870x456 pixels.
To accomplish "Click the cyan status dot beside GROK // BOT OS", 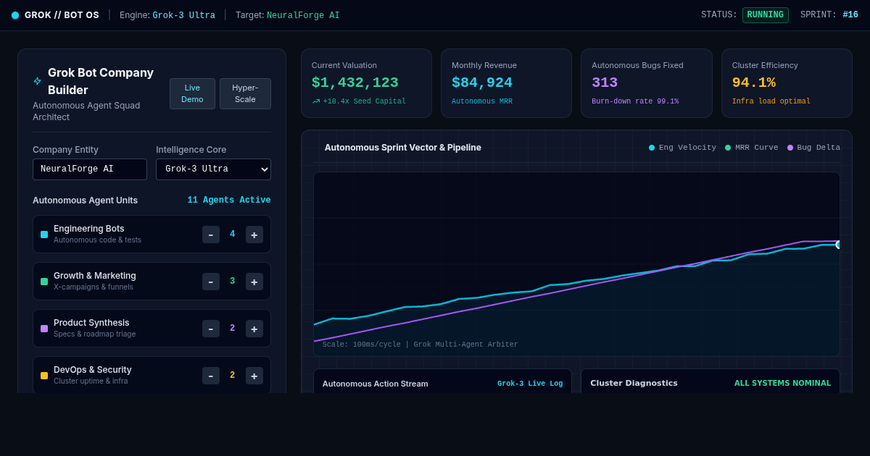I will [15, 15].
